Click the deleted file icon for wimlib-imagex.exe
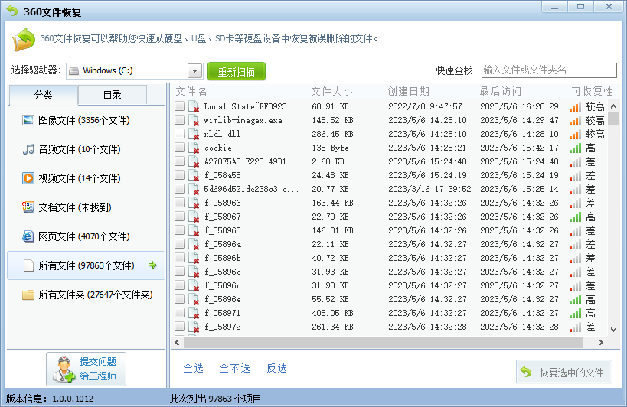 pyautogui.click(x=194, y=120)
